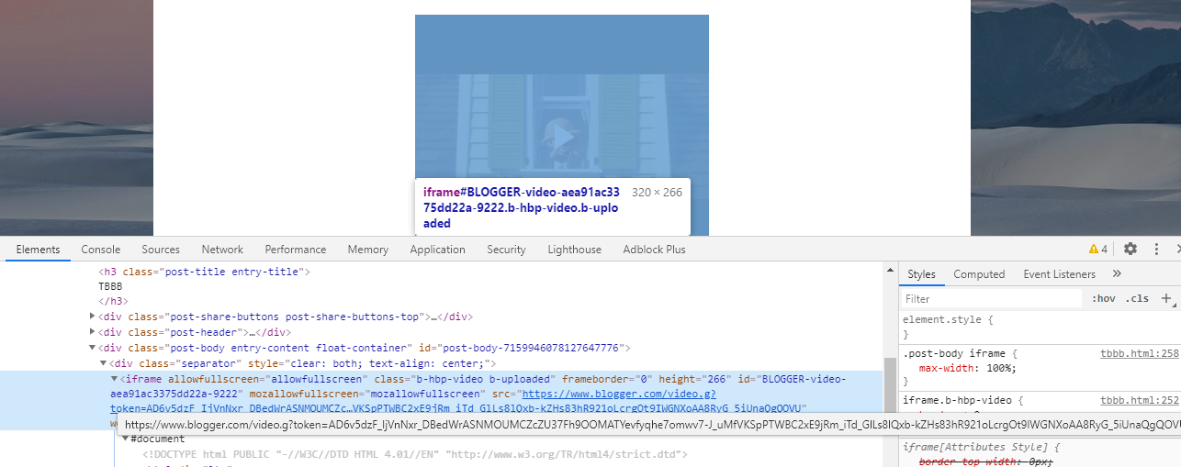Viewport: 1181px width, 467px height.
Task: Click the styles Filter input field
Action: click(x=992, y=299)
